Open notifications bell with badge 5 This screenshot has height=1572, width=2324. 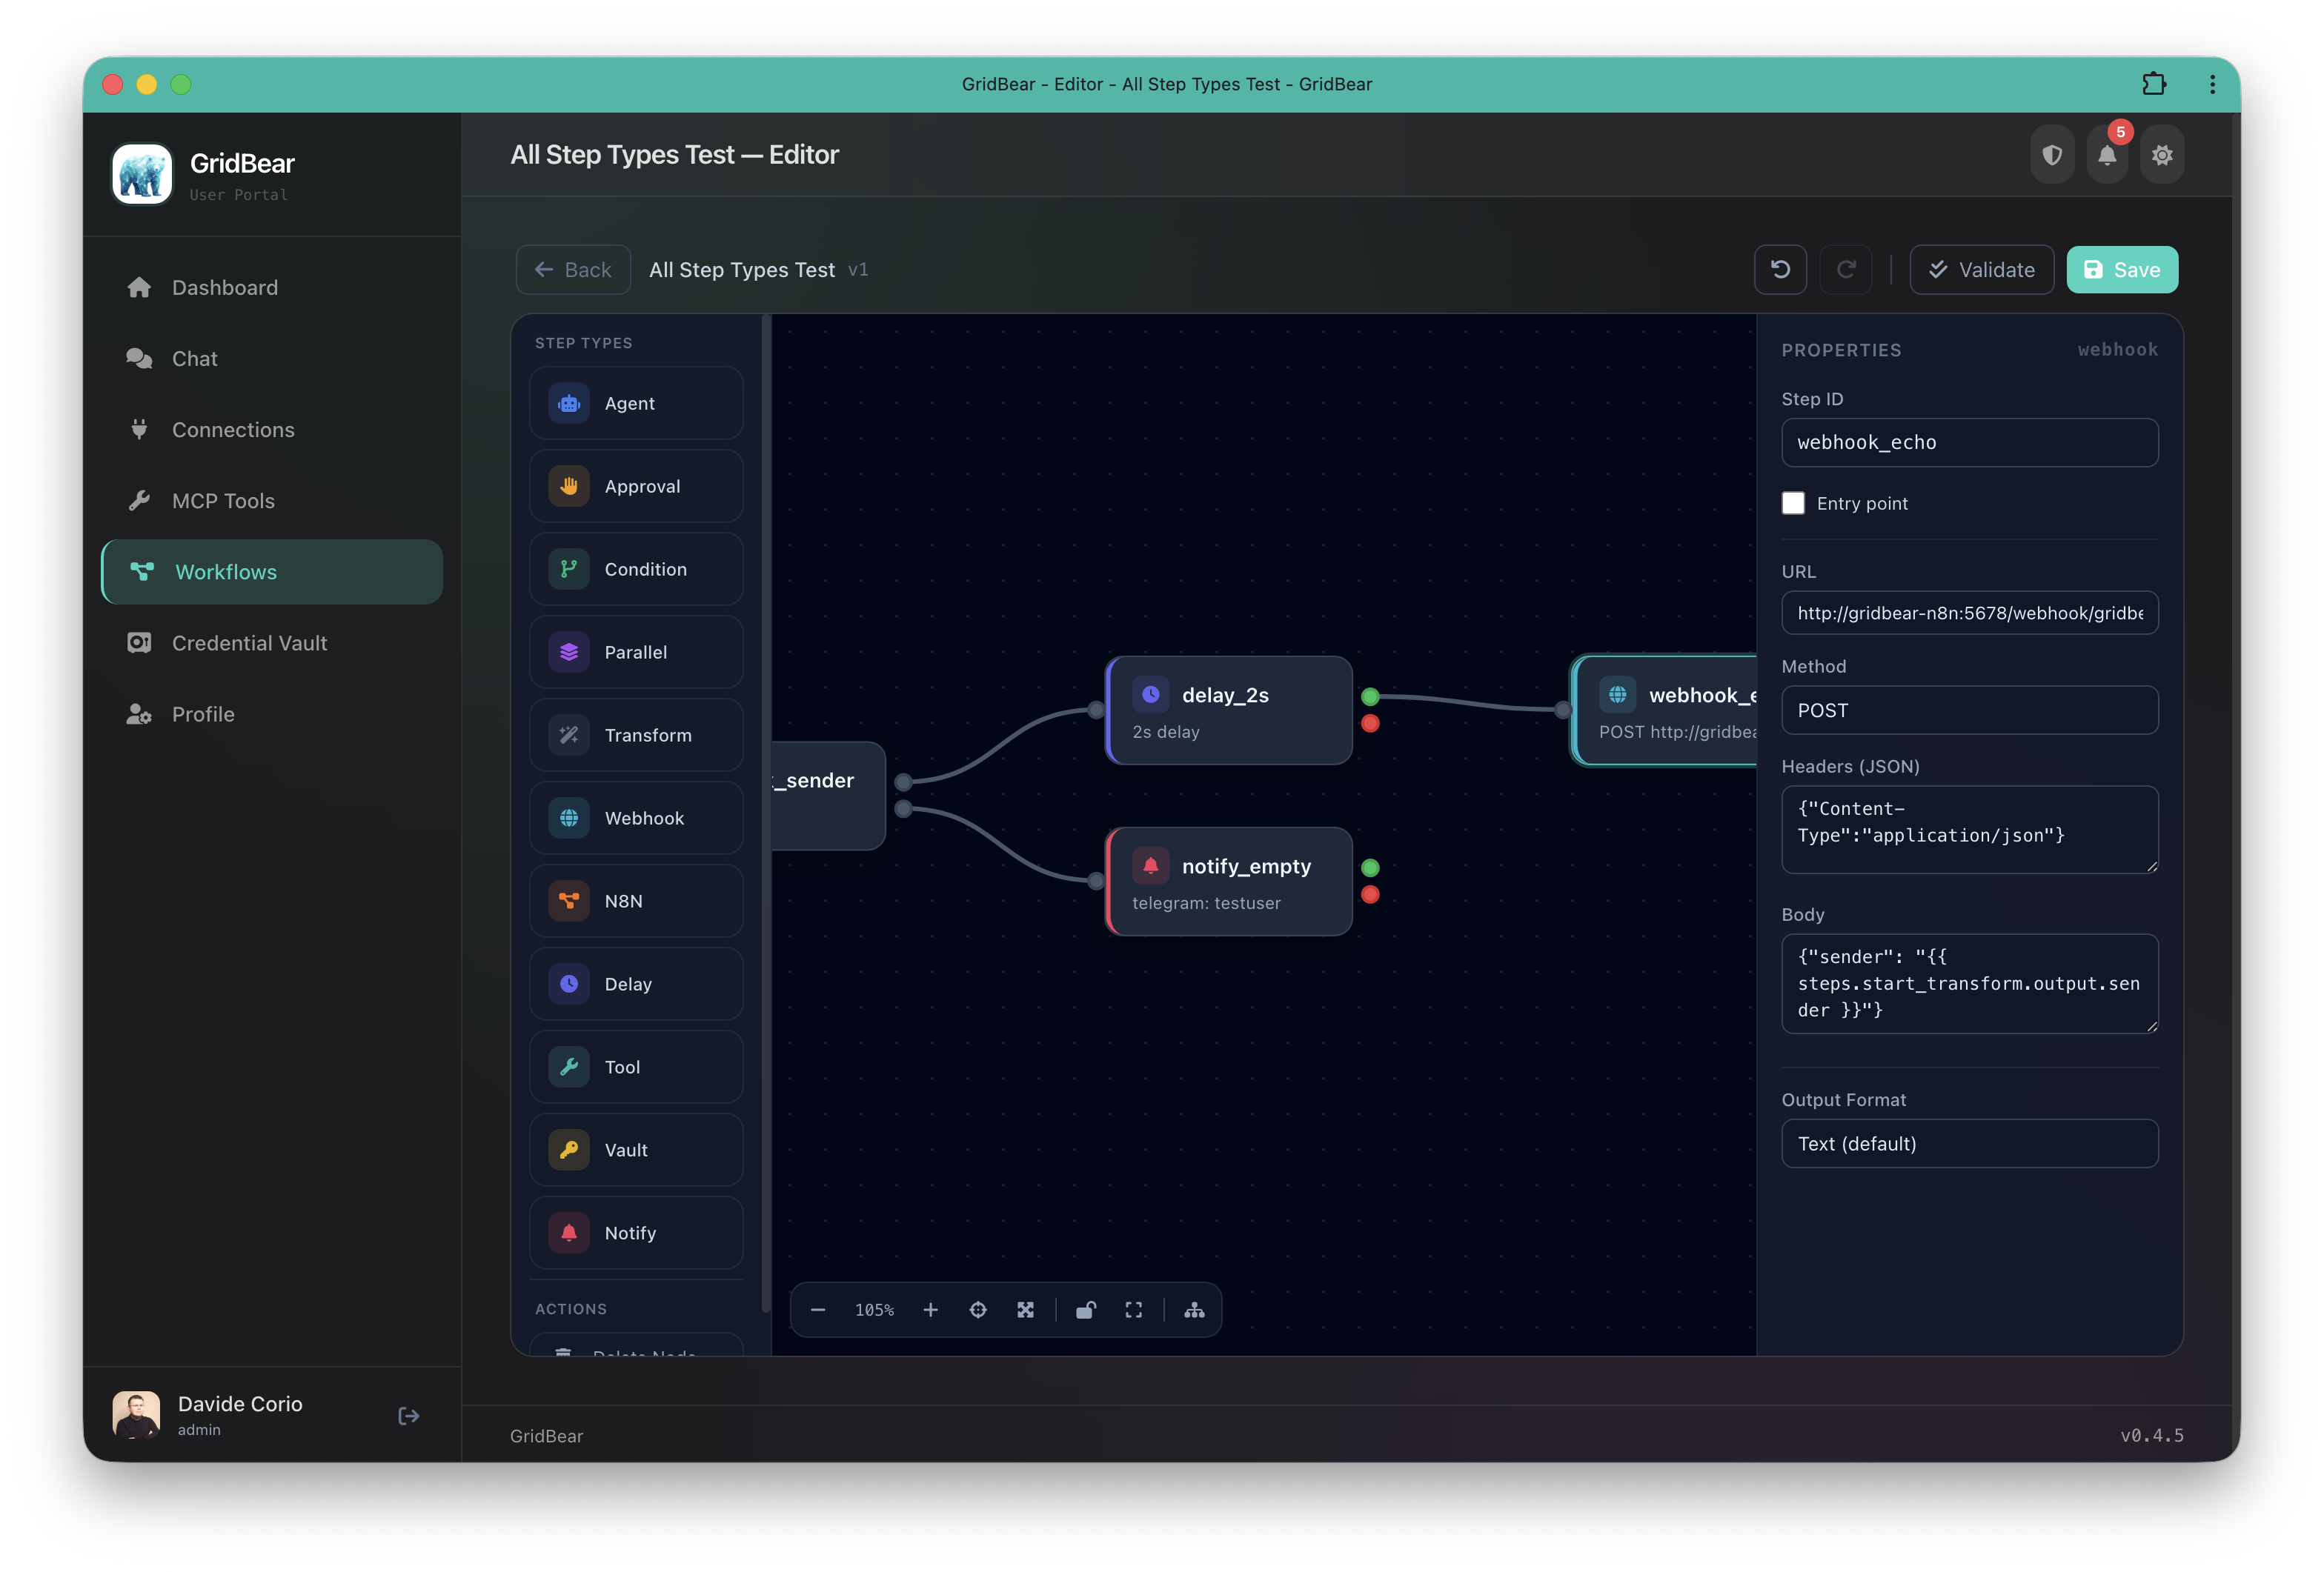(2107, 155)
